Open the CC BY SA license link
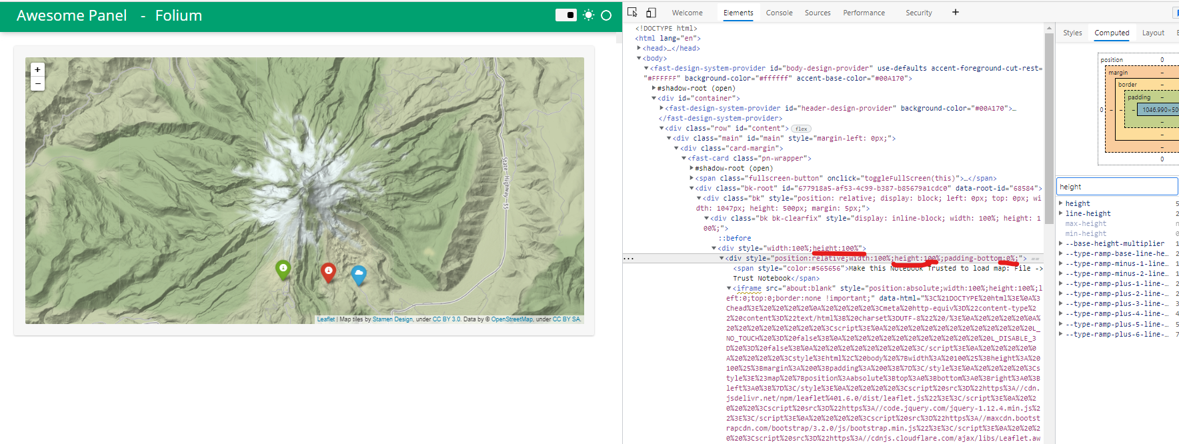The height and width of the screenshot is (444, 1179). [566, 319]
